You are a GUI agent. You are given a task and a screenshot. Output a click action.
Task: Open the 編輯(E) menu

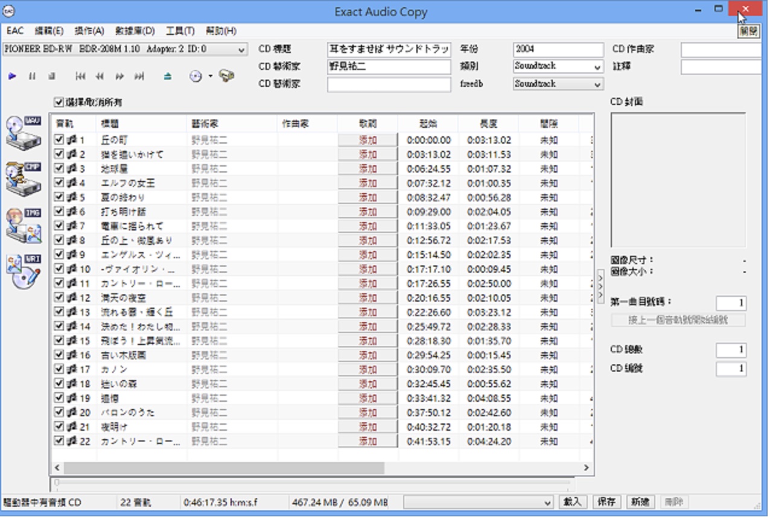(x=49, y=31)
